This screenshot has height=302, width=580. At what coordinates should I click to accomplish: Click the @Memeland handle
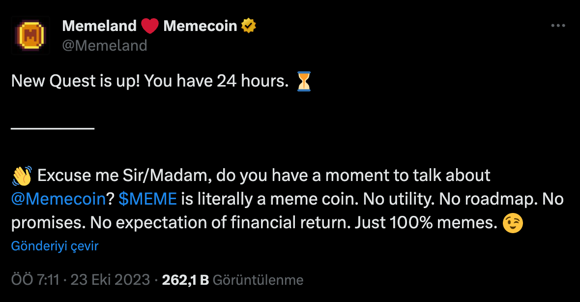[x=105, y=45]
